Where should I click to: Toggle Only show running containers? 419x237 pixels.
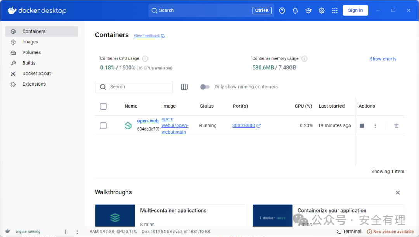pos(205,87)
